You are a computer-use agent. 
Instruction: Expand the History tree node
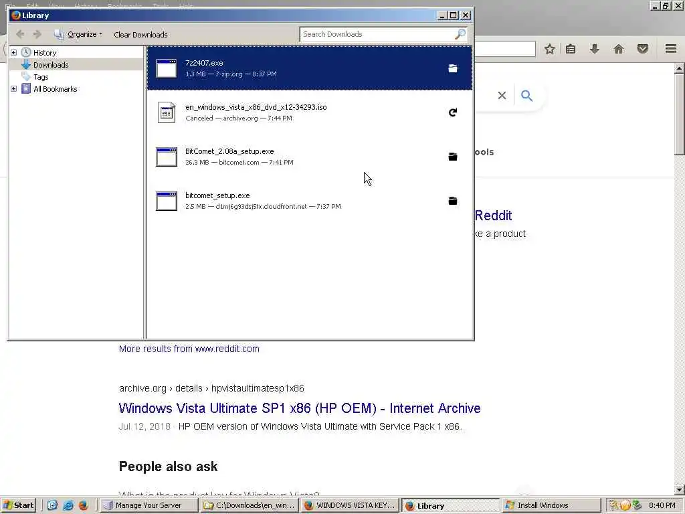click(13, 52)
